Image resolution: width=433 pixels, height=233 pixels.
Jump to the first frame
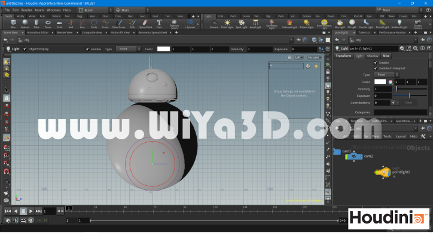(8, 211)
